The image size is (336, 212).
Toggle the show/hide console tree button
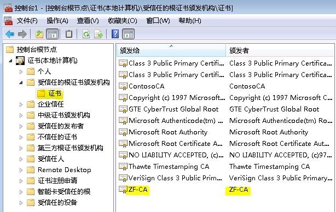[x=53, y=34]
